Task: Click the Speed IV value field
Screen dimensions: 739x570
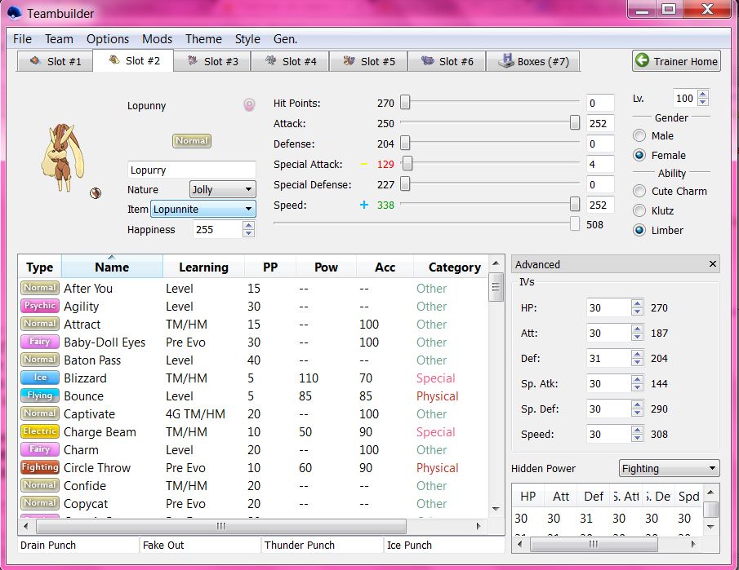Action: click(x=608, y=434)
